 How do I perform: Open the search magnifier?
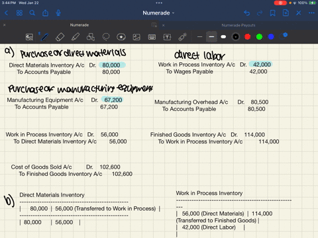tap(32, 13)
